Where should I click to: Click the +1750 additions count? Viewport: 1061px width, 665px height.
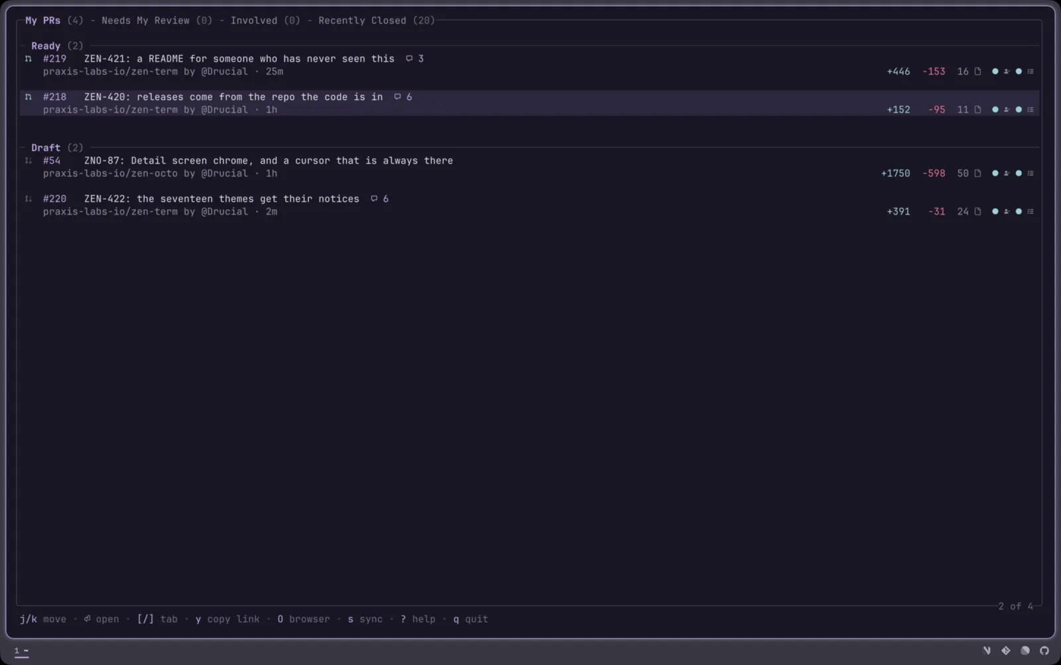coord(895,174)
